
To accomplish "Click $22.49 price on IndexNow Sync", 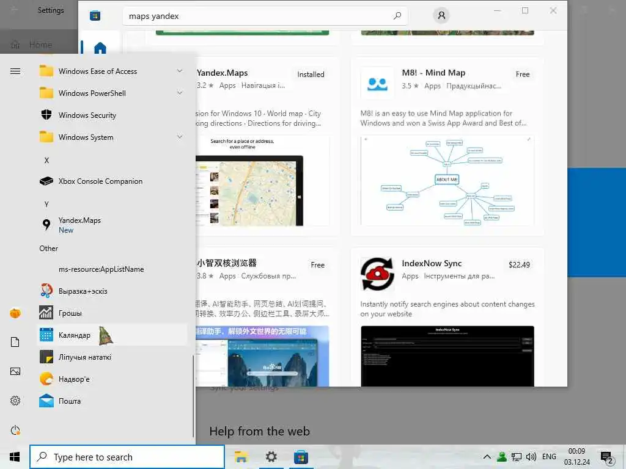I will (x=519, y=265).
